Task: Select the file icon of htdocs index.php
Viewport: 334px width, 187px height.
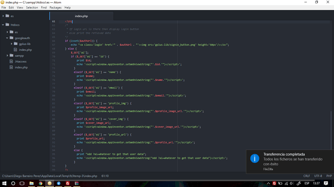Action: (11, 67)
